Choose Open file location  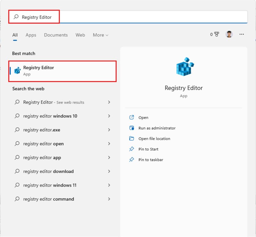tap(154, 138)
